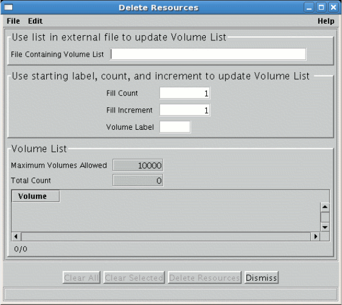Click the horizontal scroll right arrow

point(315,236)
